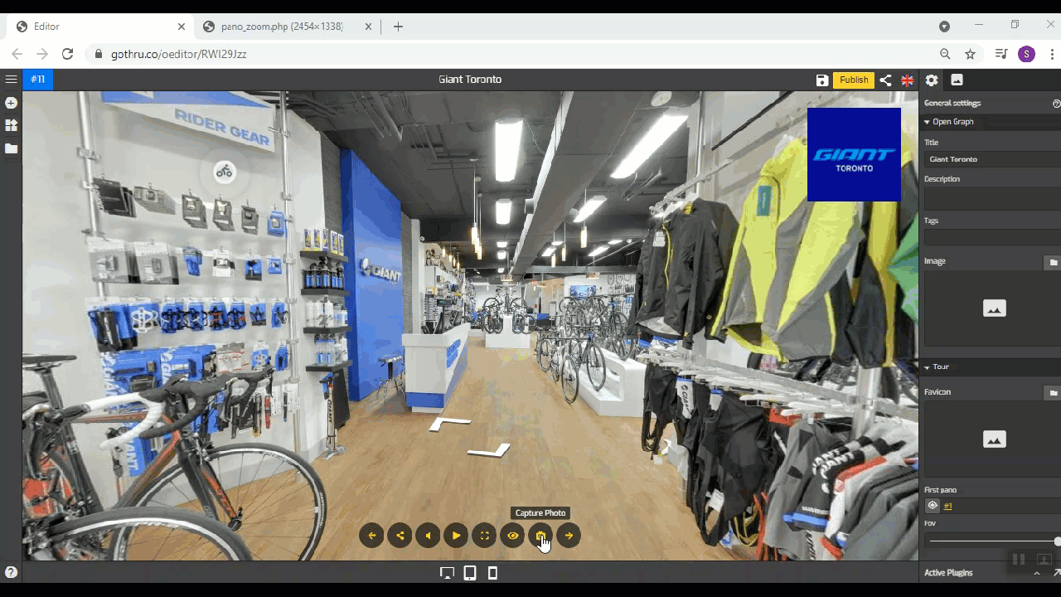Click the bicycle hotspot marker in panorama
The width and height of the screenshot is (1061, 597).
click(224, 172)
